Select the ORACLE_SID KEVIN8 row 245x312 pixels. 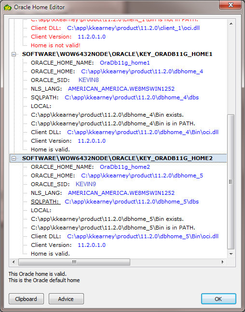click(x=65, y=80)
